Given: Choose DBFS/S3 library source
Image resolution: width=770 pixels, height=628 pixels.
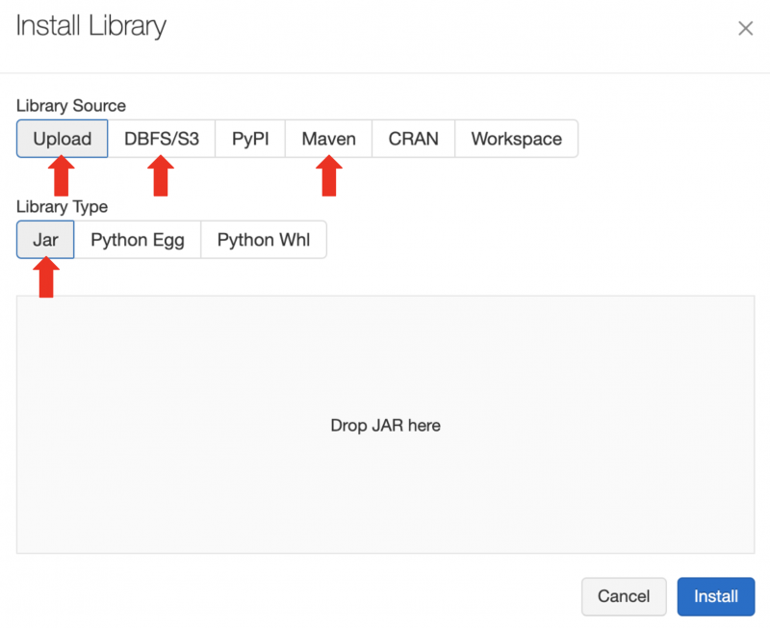Looking at the screenshot, I should tap(162, 139).
